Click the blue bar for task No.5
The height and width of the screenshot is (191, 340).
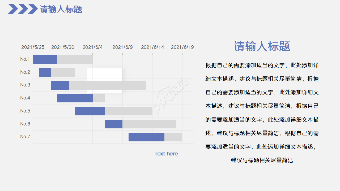coord(90,111)
